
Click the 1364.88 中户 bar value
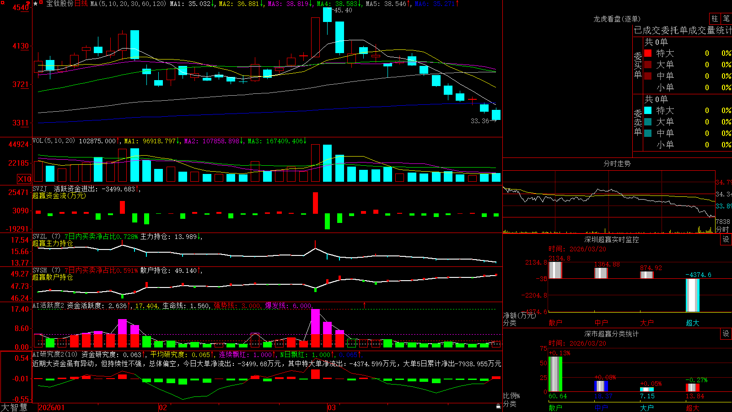607,264
